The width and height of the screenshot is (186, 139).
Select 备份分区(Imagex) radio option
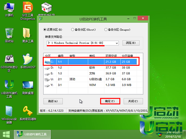117,30
